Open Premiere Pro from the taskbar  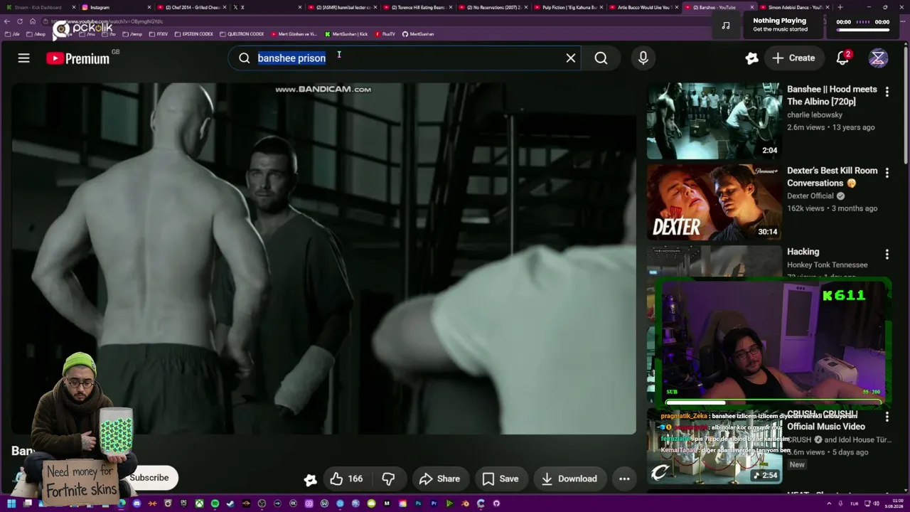coord(434,503)
